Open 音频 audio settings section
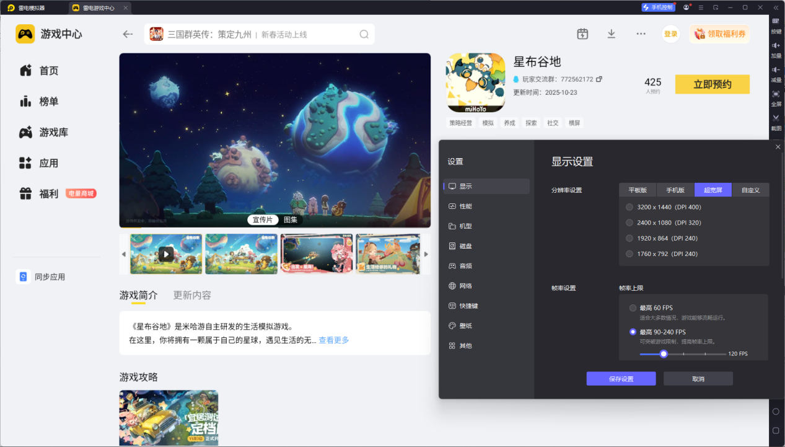This screenshot has height=447, width=785. pyautogui.click(x=486, y=266)
